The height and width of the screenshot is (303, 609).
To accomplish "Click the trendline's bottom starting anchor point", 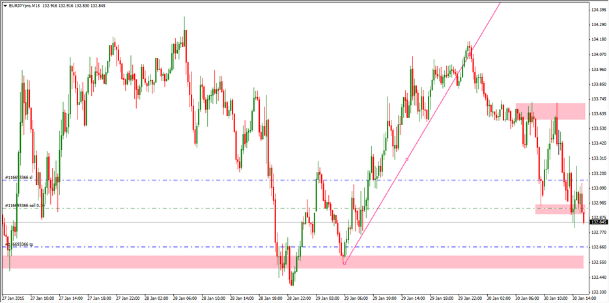I will coord(344,263).
